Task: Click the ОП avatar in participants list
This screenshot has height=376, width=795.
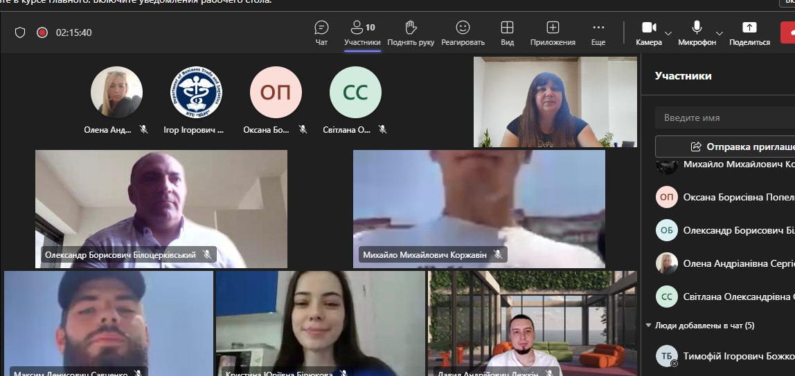Action: [x=667, y=198]
